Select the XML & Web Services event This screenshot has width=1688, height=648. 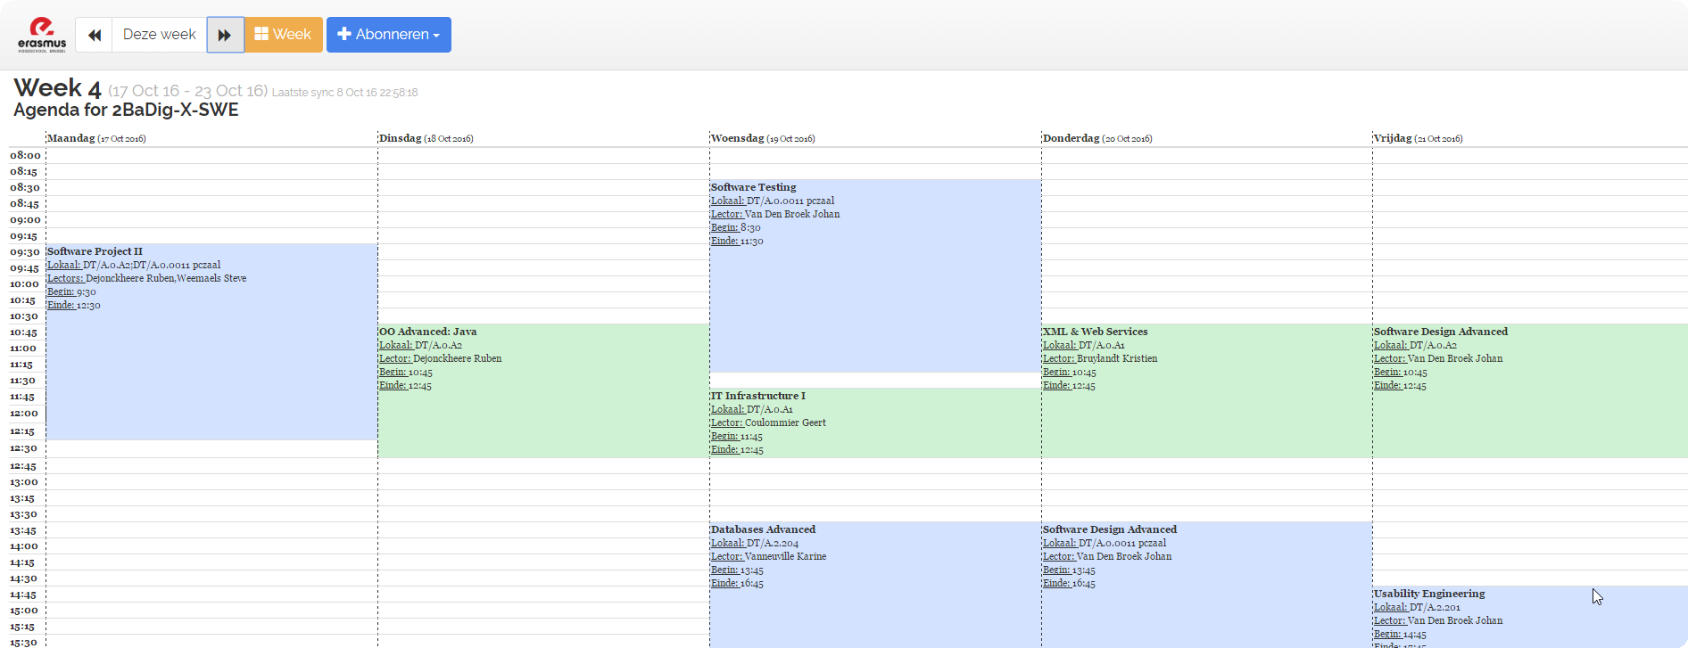coord(1207,390)
